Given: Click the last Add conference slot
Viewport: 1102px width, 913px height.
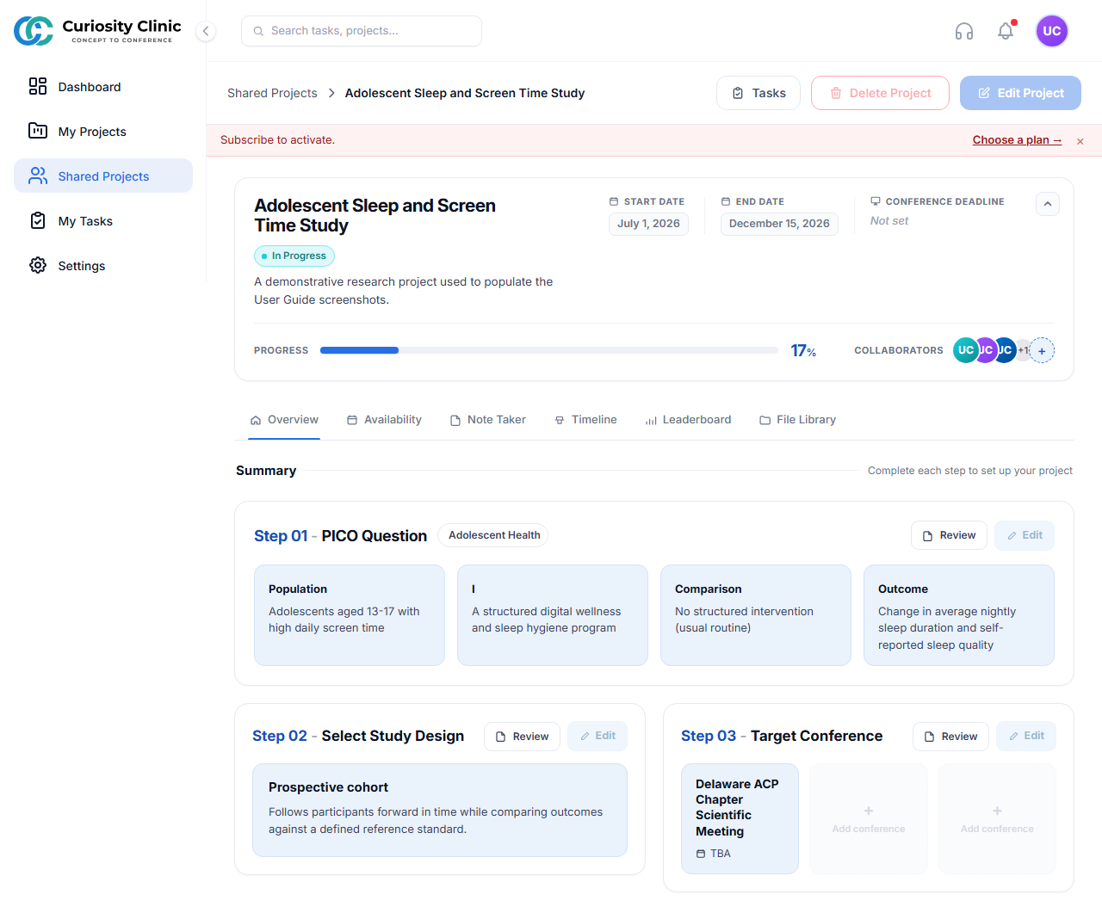Looking at the screenshot, I should 997,818.
